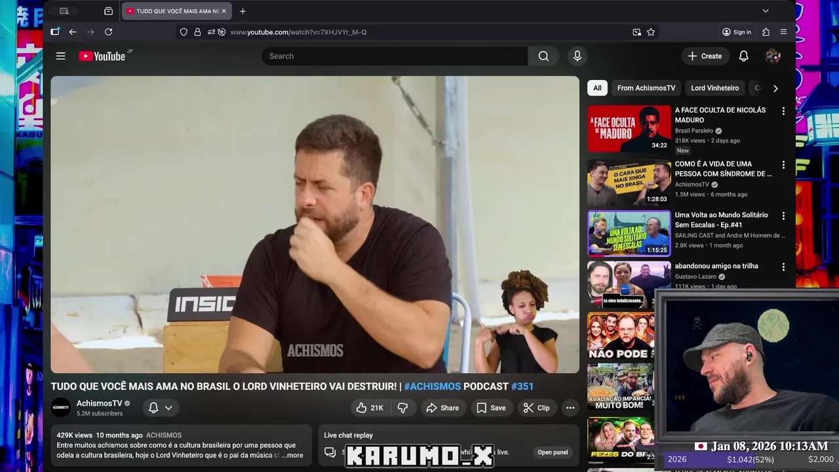Open A Face Oculta de Maduro thumbnail
The image size is (839, 472).
629,128
